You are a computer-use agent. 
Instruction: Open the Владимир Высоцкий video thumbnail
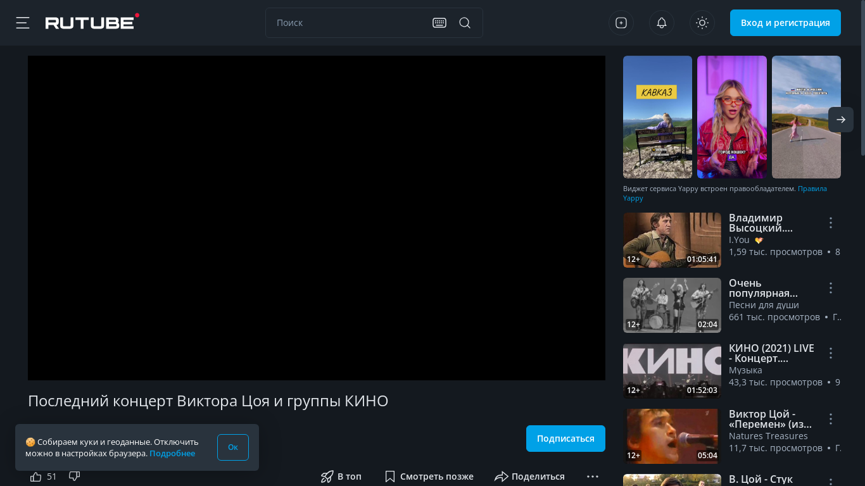tap(672, 240)
